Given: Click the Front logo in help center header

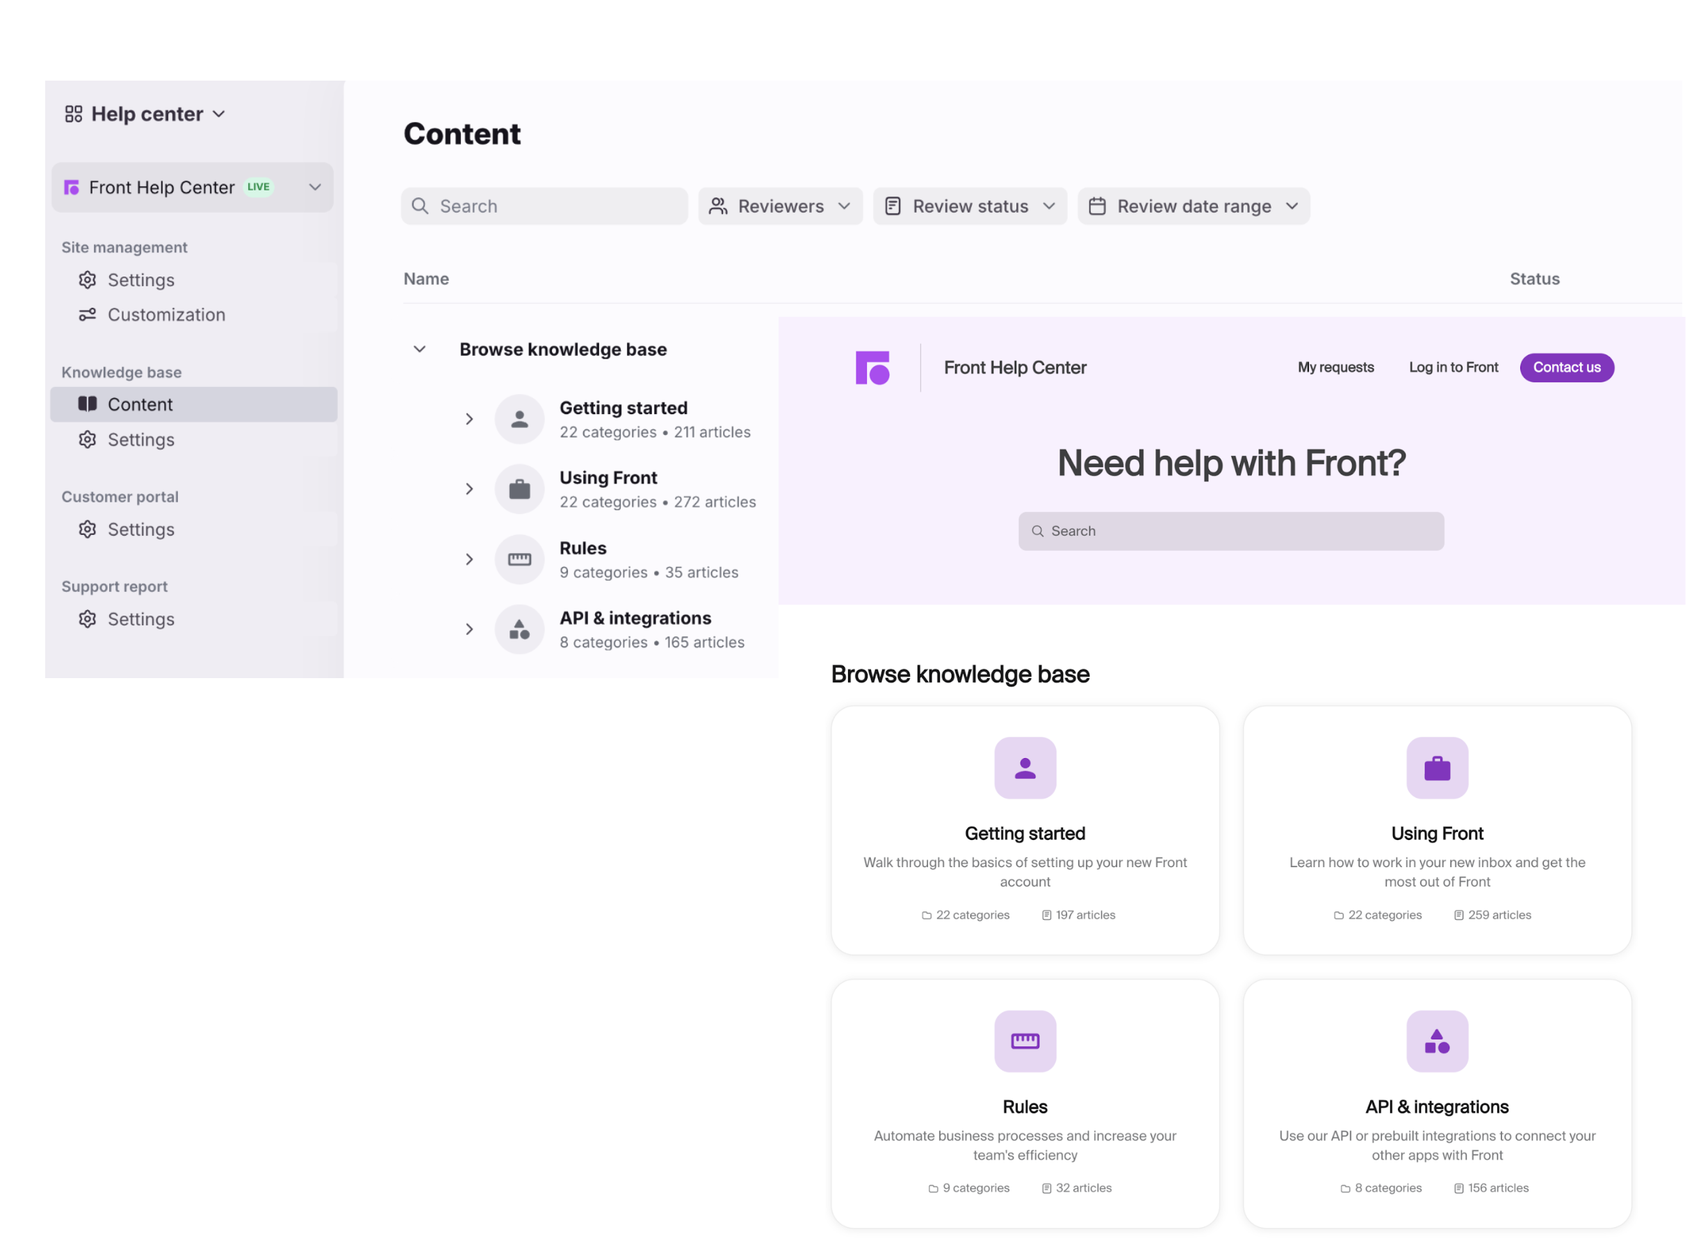Looking at the screenshot, I should 873,368.
